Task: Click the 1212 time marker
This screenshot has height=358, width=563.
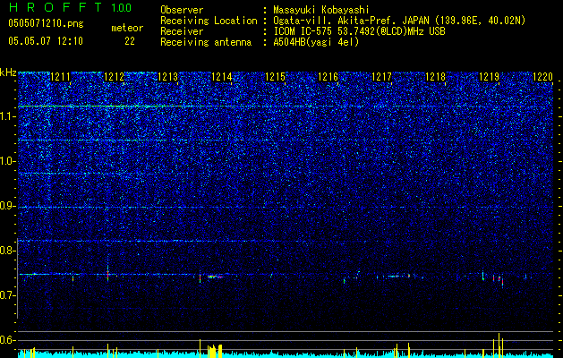Action: tap(114, 77)
